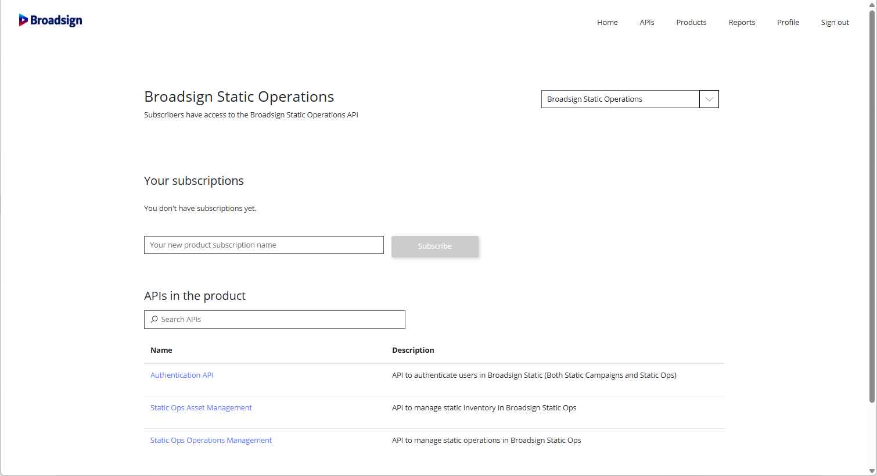Focus the new product subscription name field
Image resolution: width=877 pixels, height=476 pixels.
tap(264, 245)
